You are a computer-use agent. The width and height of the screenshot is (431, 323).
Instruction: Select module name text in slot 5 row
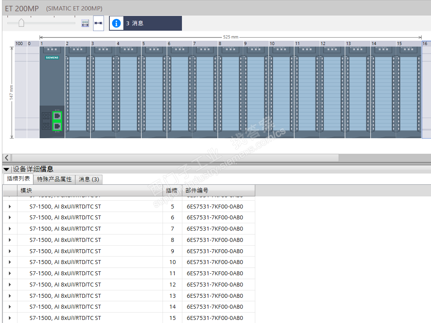point(65,207)
